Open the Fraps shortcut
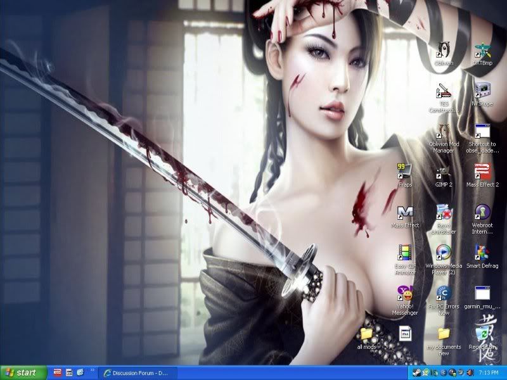The image size is (507, 380). 404,172
